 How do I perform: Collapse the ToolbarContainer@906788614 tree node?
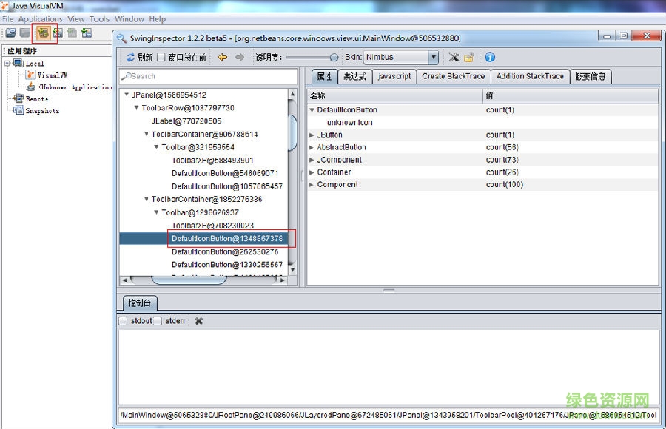click(147, 135)
